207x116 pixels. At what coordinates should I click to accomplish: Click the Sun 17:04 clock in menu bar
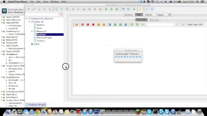(x=188, y=2)
